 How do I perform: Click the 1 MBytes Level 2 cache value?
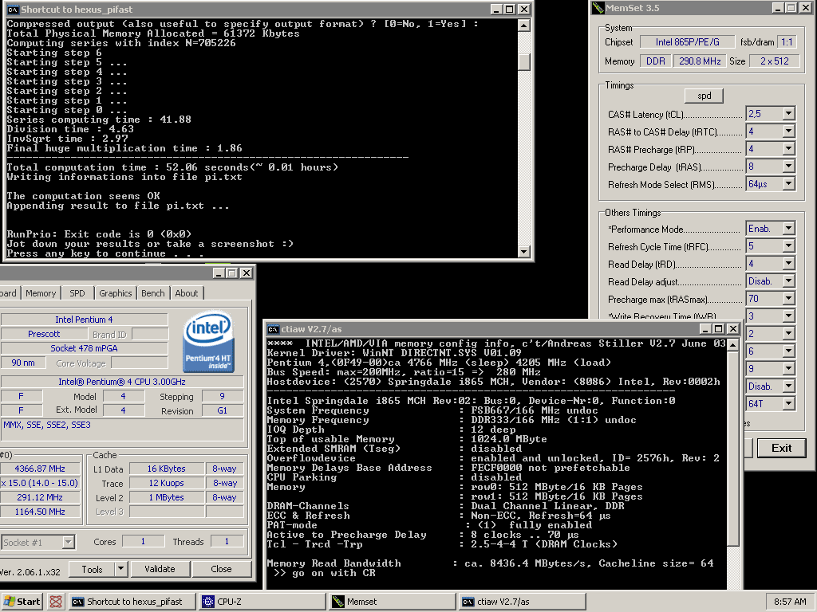click(x=166, y=497)
